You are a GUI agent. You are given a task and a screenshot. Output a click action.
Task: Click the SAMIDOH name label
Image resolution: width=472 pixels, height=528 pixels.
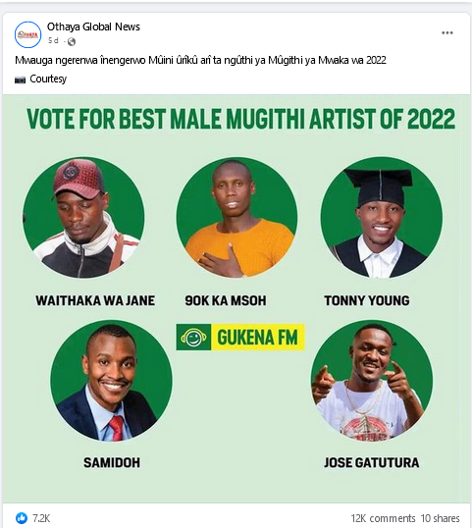coord(112,462)
